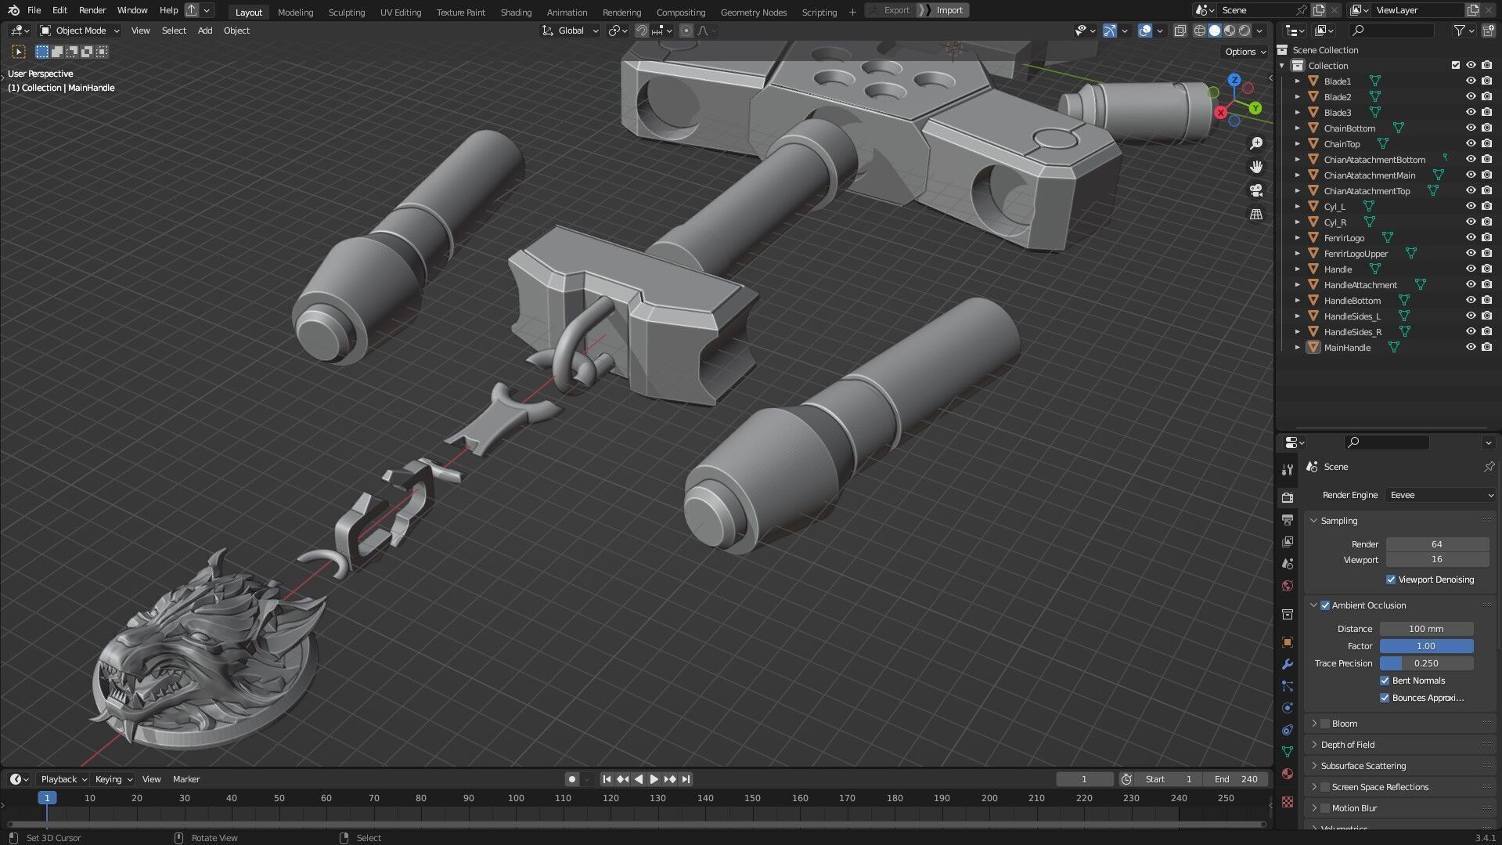This screenshot has width=1502, height=845.
Task: Expand the ChainTop tree item
Action: click(1297, 144)
